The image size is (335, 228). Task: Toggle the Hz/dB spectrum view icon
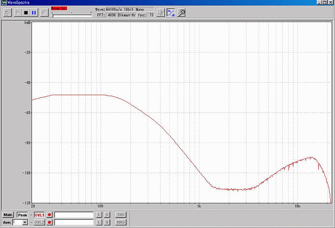pos(171,12)
